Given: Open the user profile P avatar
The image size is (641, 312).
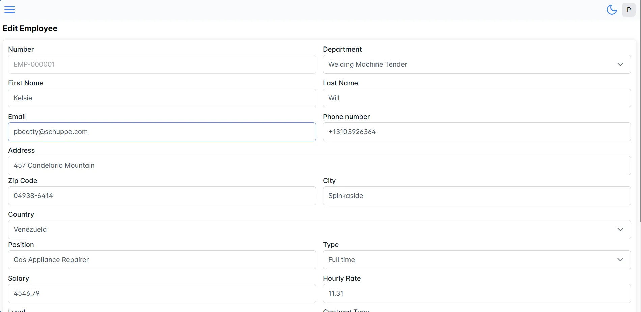Looking at the screenshot, I should (x=629, y=10).
